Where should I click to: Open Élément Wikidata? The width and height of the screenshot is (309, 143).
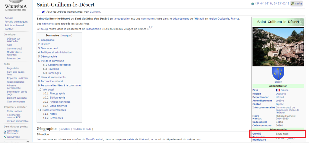pos(17,98)
